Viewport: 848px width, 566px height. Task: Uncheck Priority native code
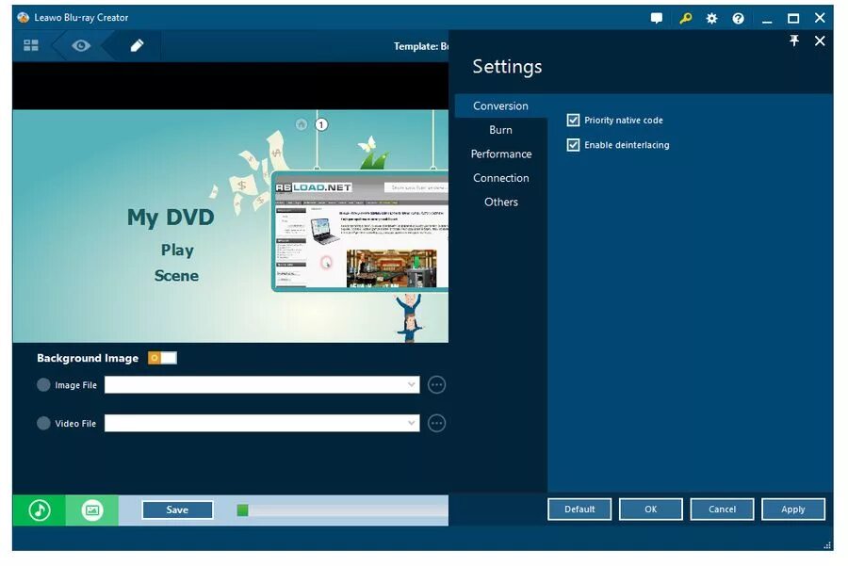(x=573, y=120)
